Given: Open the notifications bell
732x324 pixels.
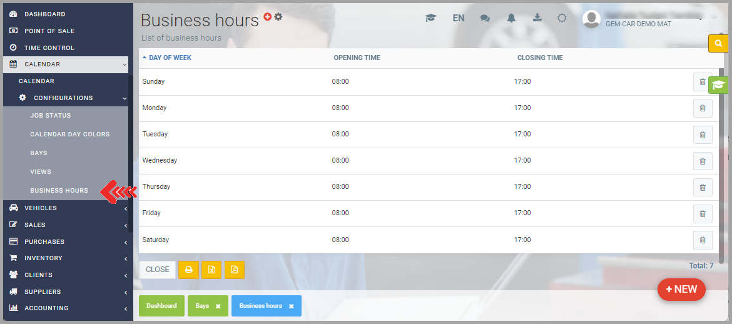Looking at the screenshot, I should [511, 18].
